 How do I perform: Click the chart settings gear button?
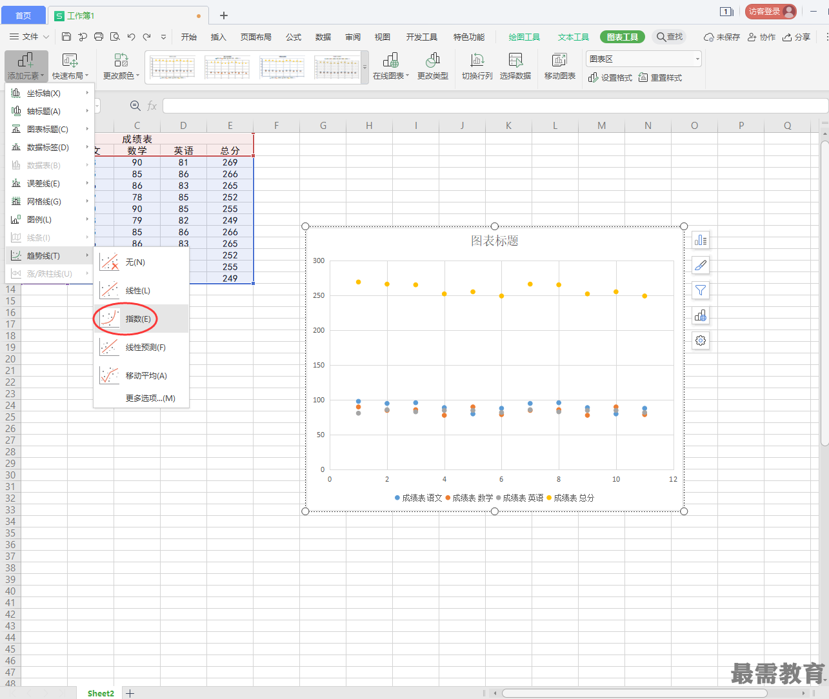pyautogui.click(x=701, y=340)
